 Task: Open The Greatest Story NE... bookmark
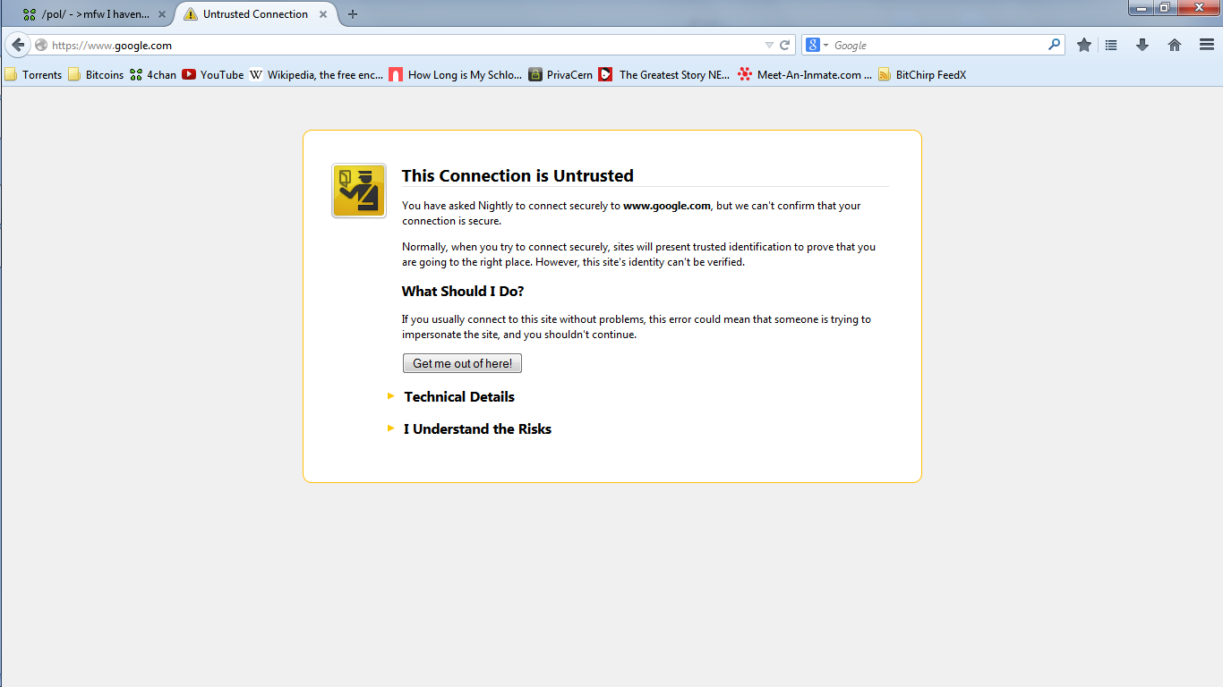coord(664,75)
